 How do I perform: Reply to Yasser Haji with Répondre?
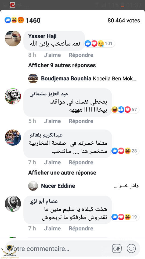coord(81,55)
